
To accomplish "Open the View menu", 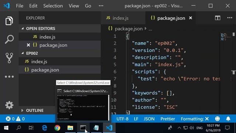I will pos(74,6).
